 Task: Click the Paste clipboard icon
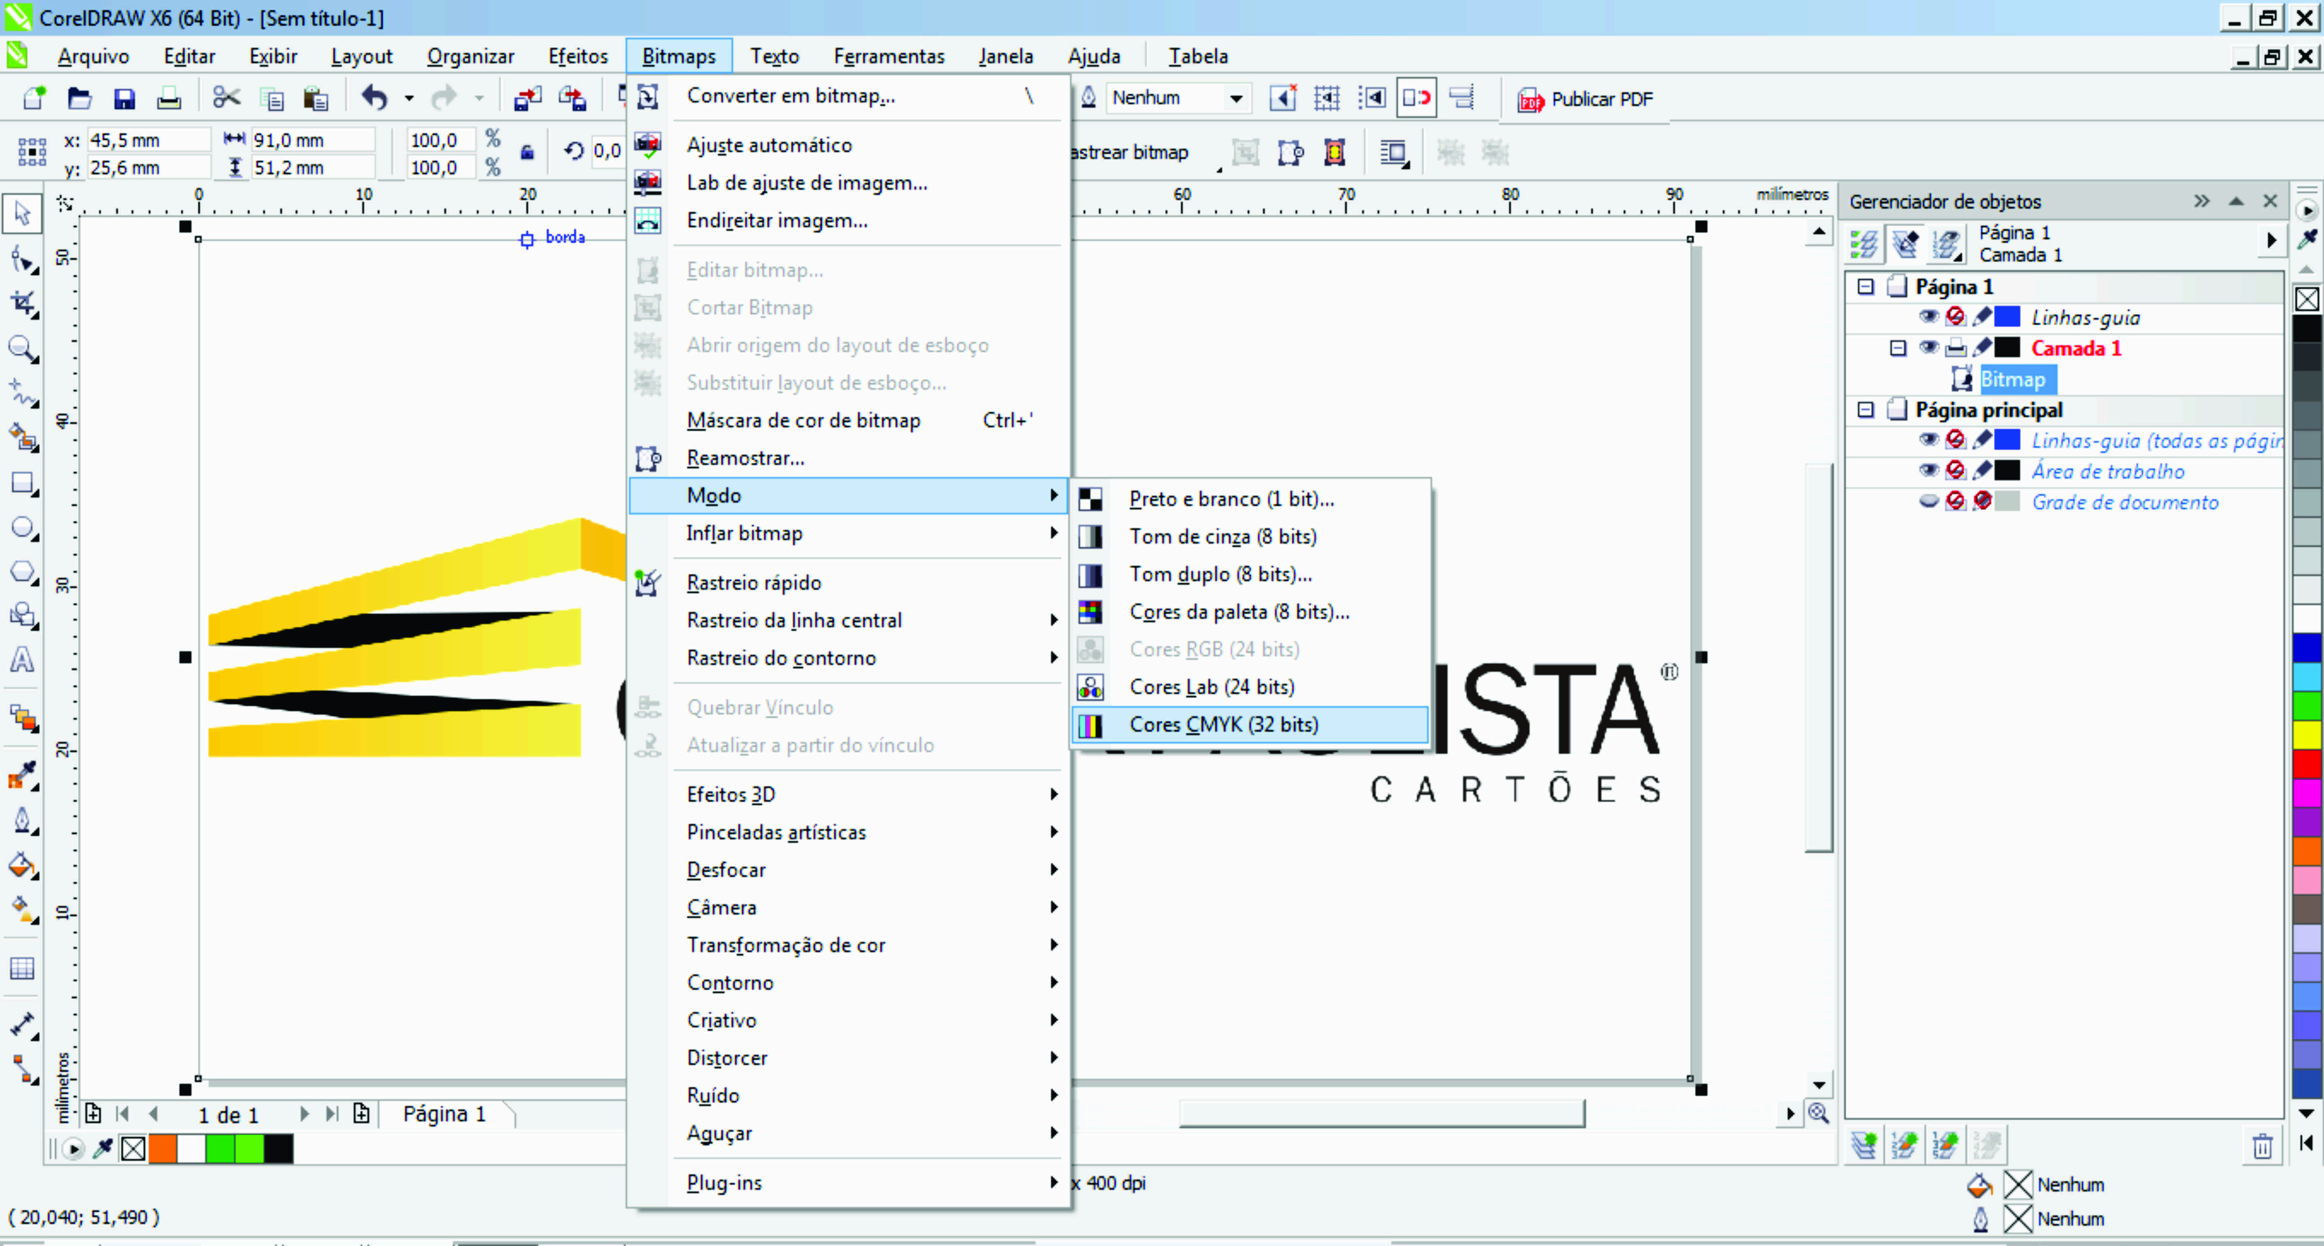coord(316,98)
